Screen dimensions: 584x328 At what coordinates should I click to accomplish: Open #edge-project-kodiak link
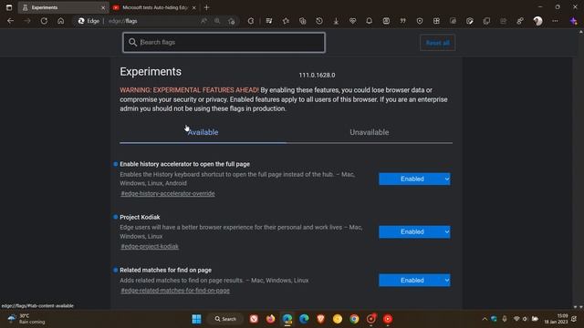150,246
